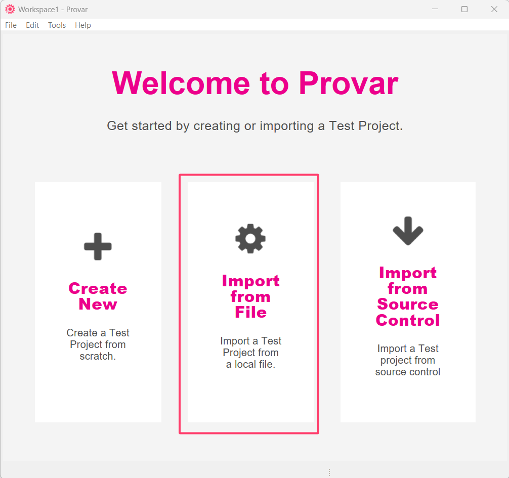Click 'Import a Test project from source control' text
This screenshot has height=478, width=509.
(408, 360)
